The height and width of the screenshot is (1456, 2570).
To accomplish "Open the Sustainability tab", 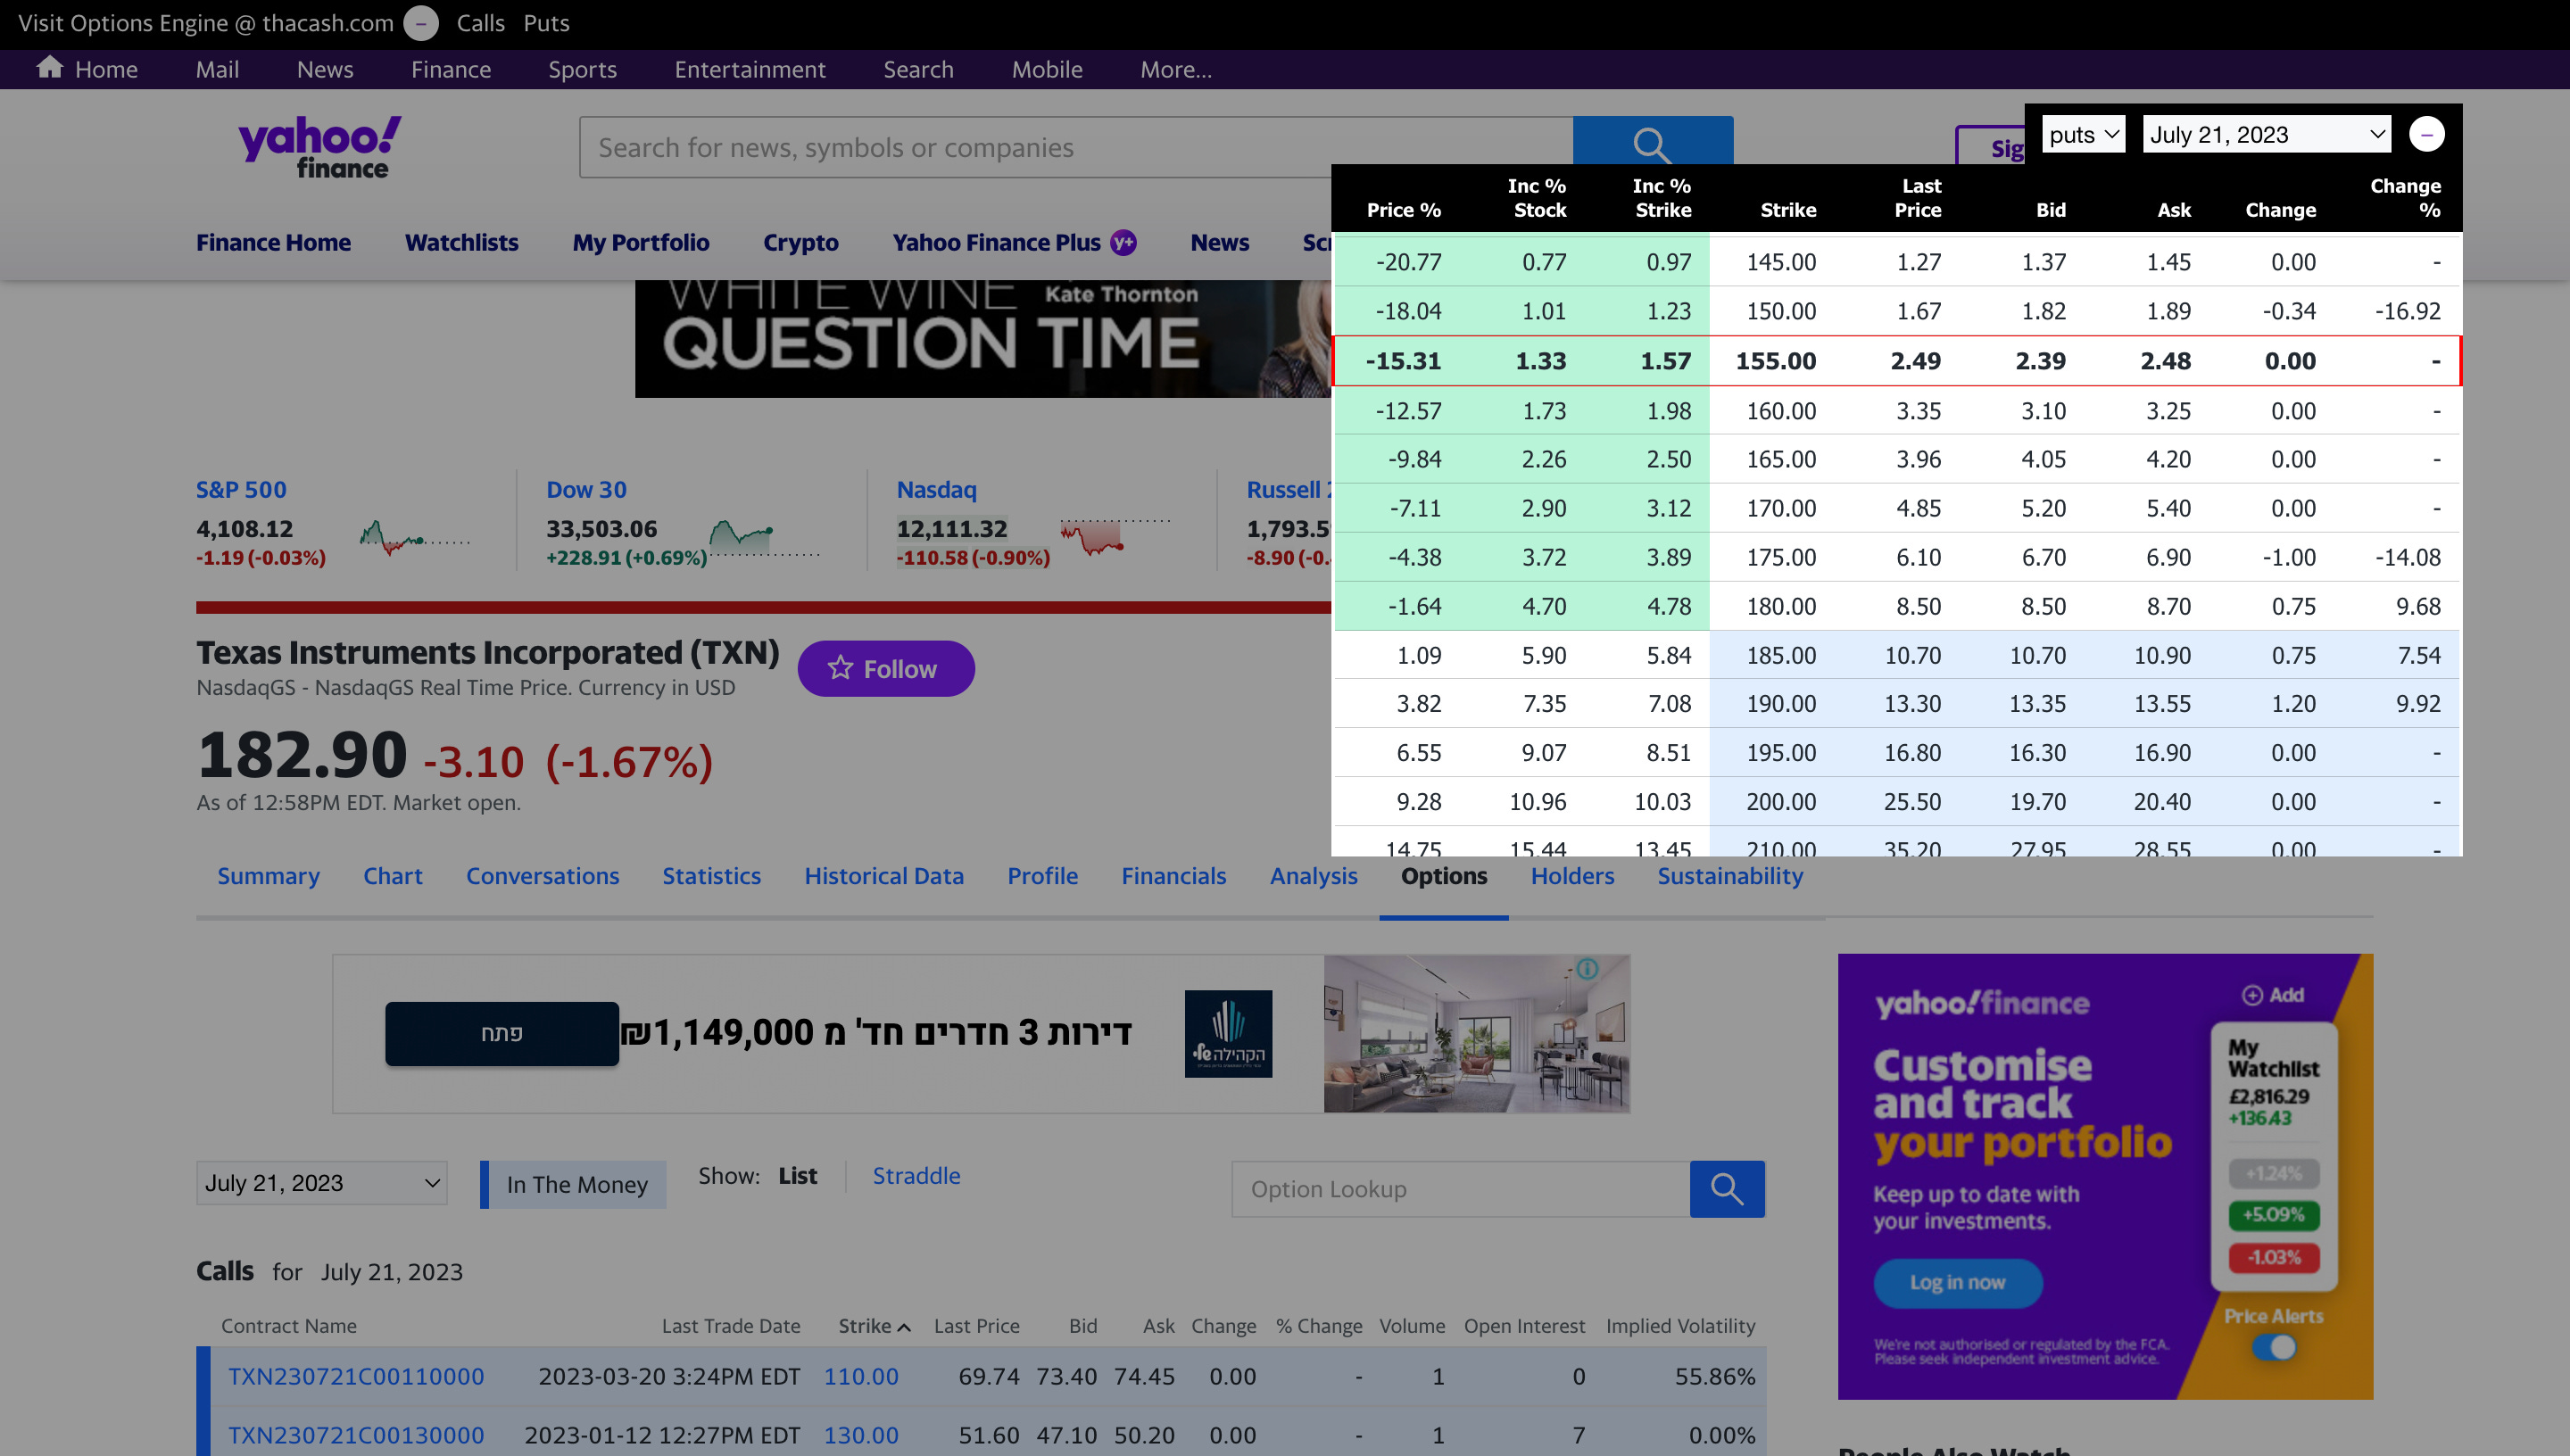I will (x=1730, y=875).
